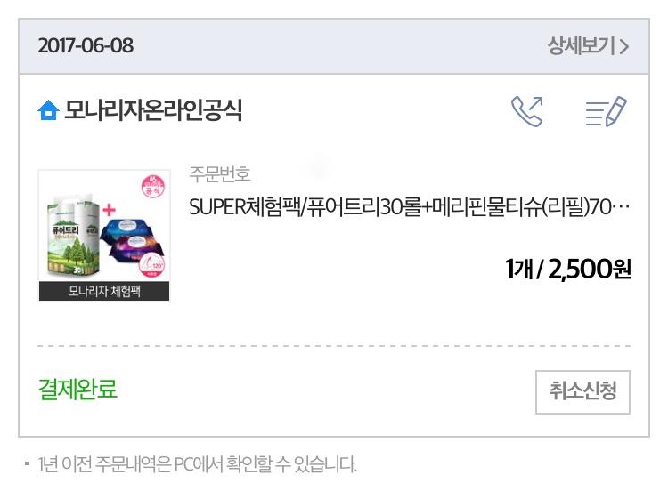
Task: Call the seller using the phone icon
Action: click(527, 111)
